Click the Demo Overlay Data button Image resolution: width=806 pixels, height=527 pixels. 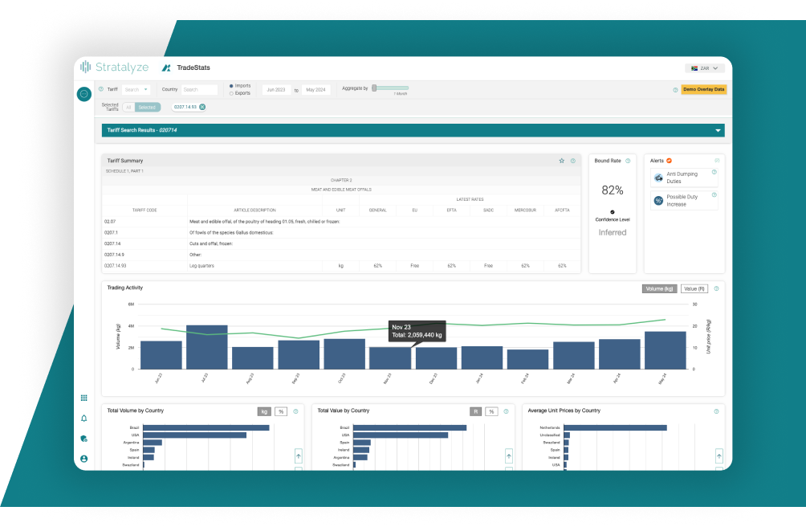pyautogui.click(x=703, y=90)
